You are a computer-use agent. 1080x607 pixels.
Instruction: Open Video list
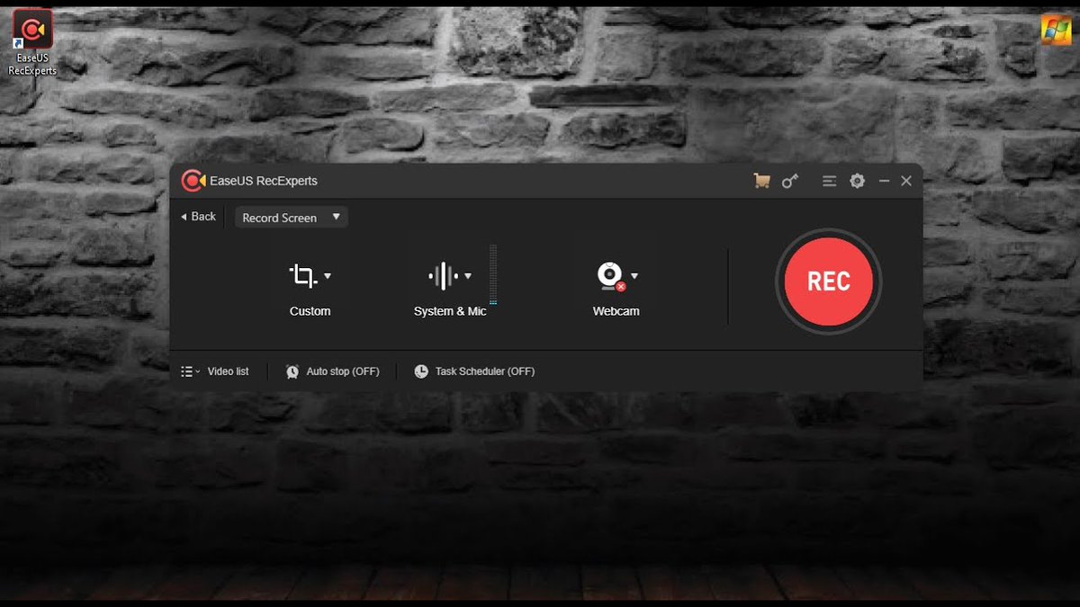point(228,371)
